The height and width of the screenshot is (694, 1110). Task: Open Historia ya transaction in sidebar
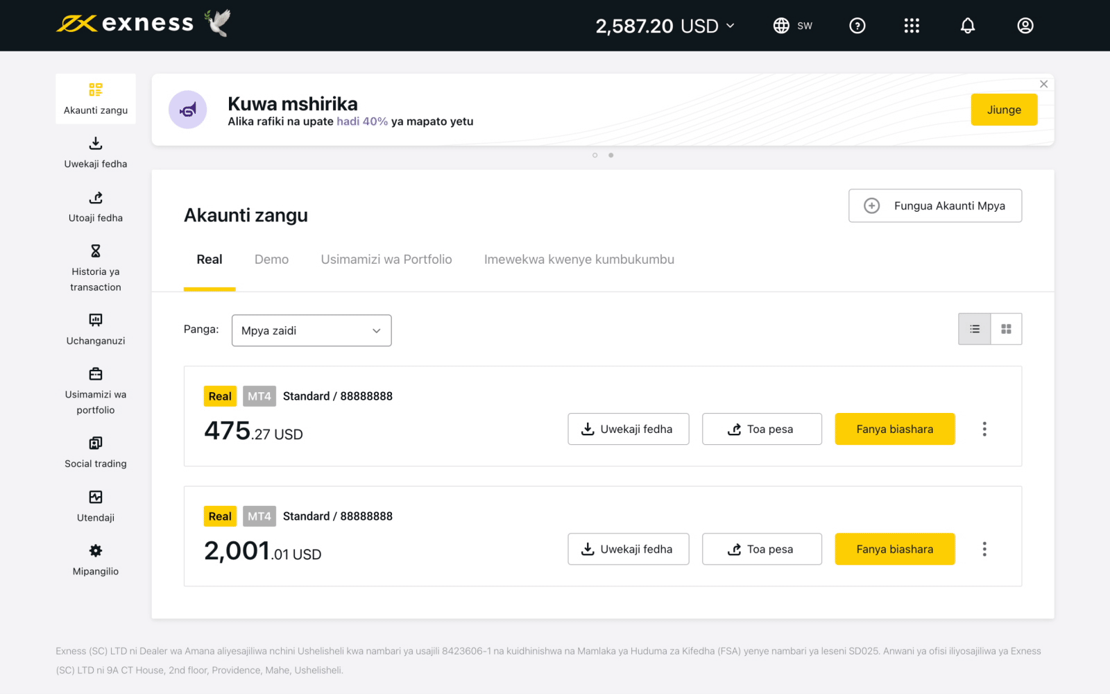pyautogui.click(x=96, y=269)
